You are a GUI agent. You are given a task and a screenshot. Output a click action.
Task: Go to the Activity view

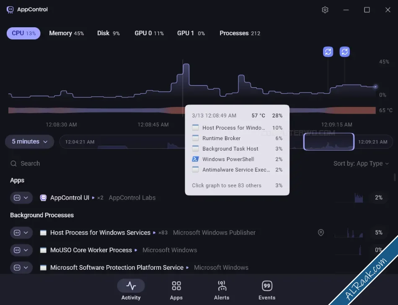(x=131, y=290)
